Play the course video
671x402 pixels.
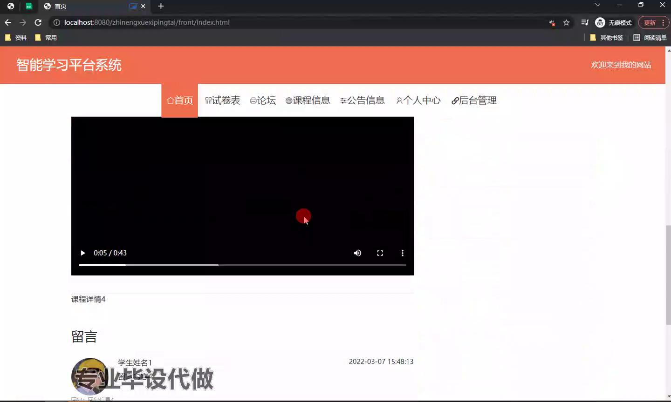click(x=83, y=253)
